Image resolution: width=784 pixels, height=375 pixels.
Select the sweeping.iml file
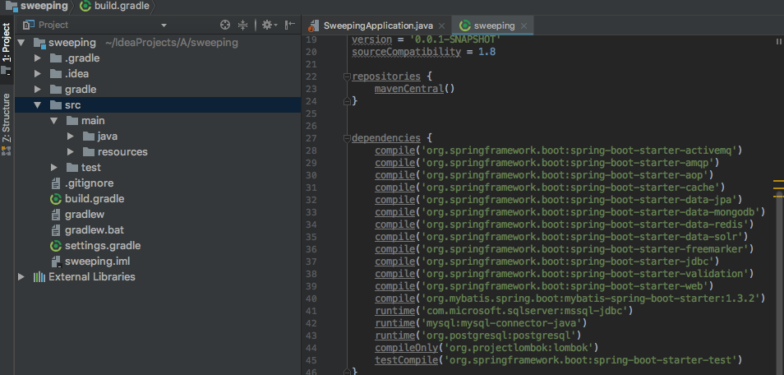click(98, 262)
